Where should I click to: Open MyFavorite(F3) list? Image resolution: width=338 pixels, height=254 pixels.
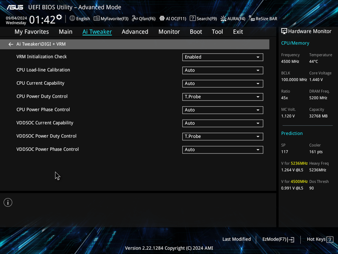pyautogui.click(x=111, y=19)
